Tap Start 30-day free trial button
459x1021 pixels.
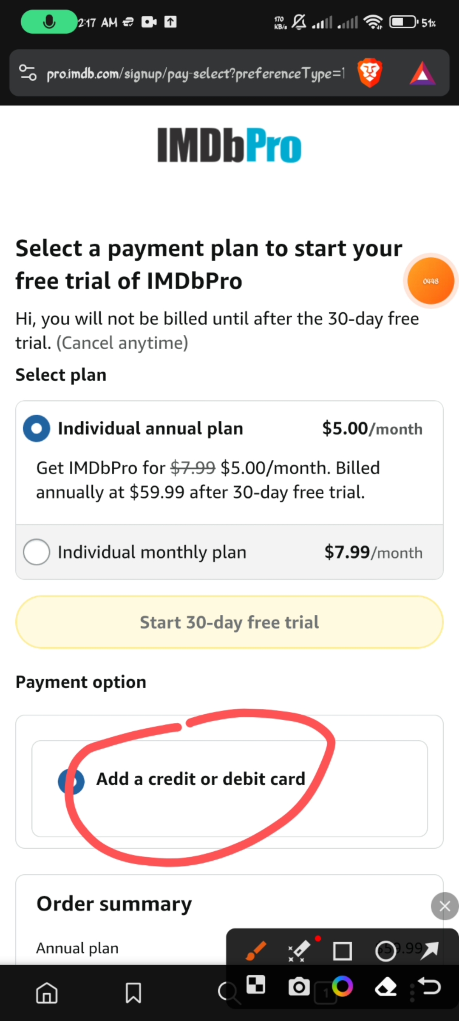229,622
